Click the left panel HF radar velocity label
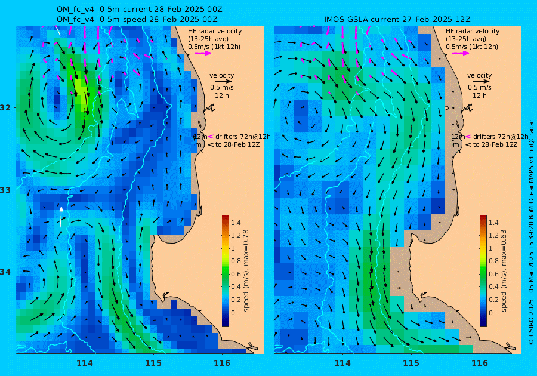Screen dimensions: 537x376 coord(215,31)
